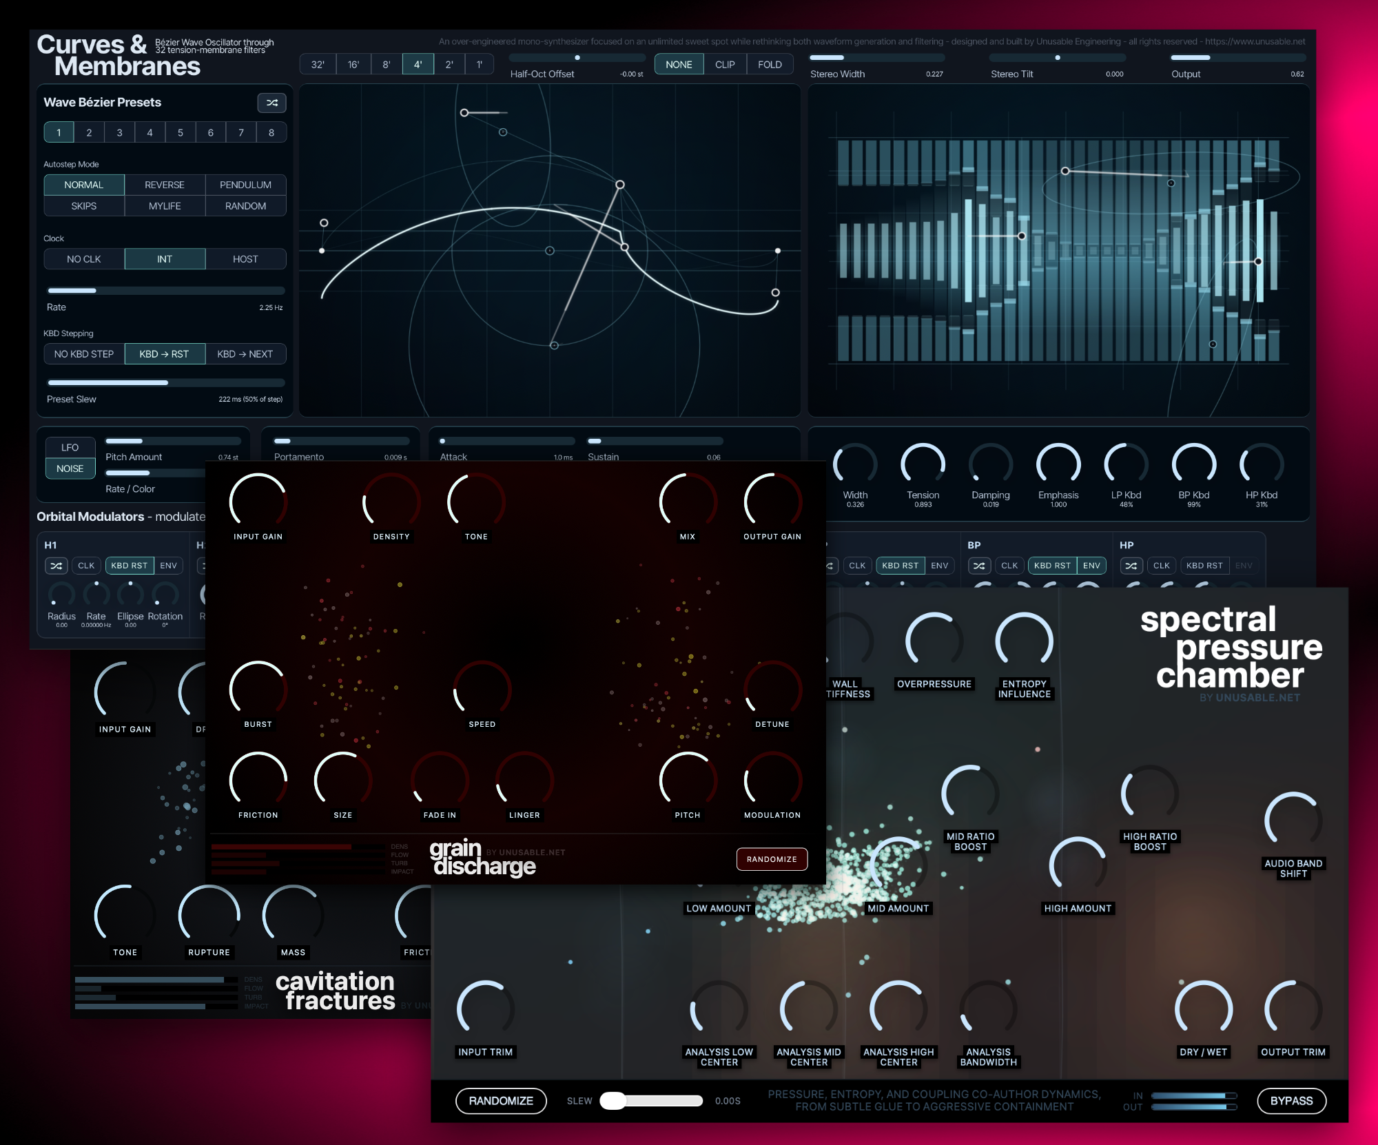Select Wave Bézier preset 8
The height and width of the screenshot is (1145, 1378).
(x=271, y=132)
